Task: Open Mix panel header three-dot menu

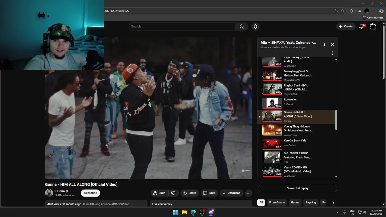Action: [x=324, y=44]
